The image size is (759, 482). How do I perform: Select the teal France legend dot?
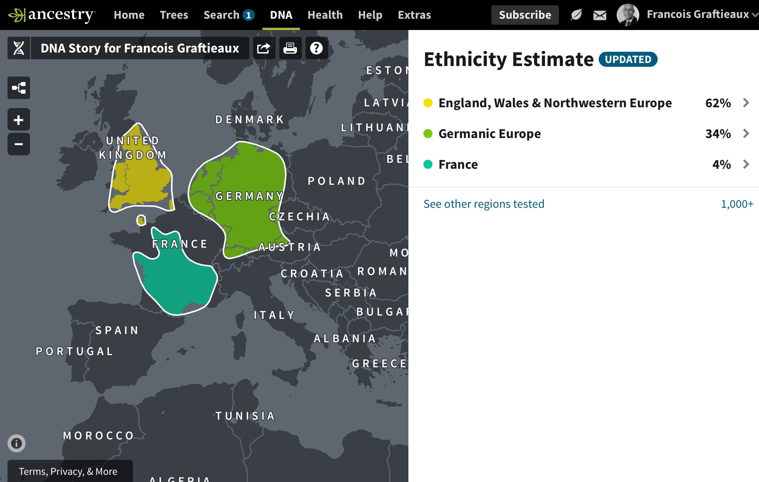(x=428, y=164)
